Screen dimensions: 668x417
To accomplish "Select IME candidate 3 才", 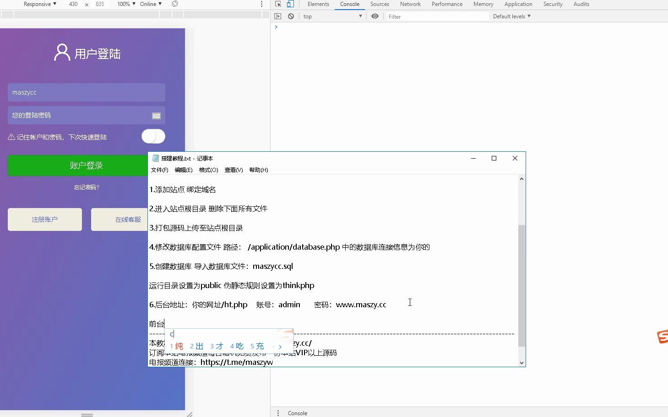I will [x=217, y=347].
